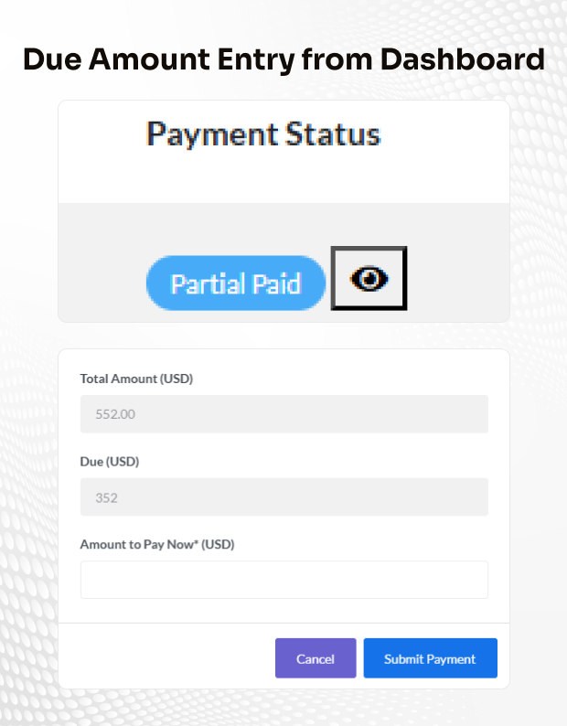The width and height of the screenshot is (567, 726).
Task: Click the Due Amount Entry from Dashboard title
Action: pyautogui.click(x=283, y=59)
